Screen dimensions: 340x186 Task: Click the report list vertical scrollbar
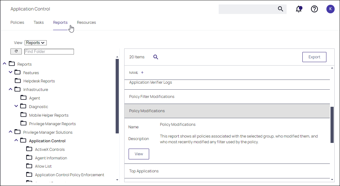pos(332,125)
